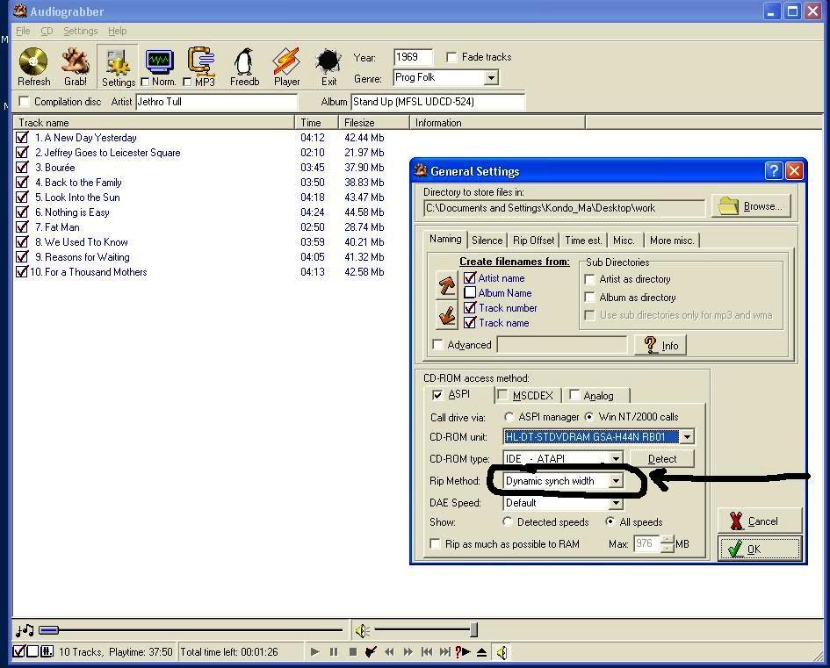Click the help question mark in dialog title
Image resolution: width=830 pixels, height=668 pixels.
click(x=774, y=171)
